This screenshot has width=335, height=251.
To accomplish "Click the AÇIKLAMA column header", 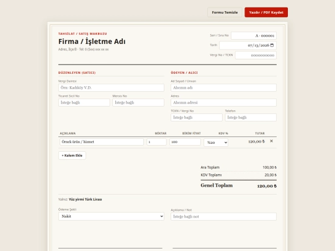I will [68, 133].
